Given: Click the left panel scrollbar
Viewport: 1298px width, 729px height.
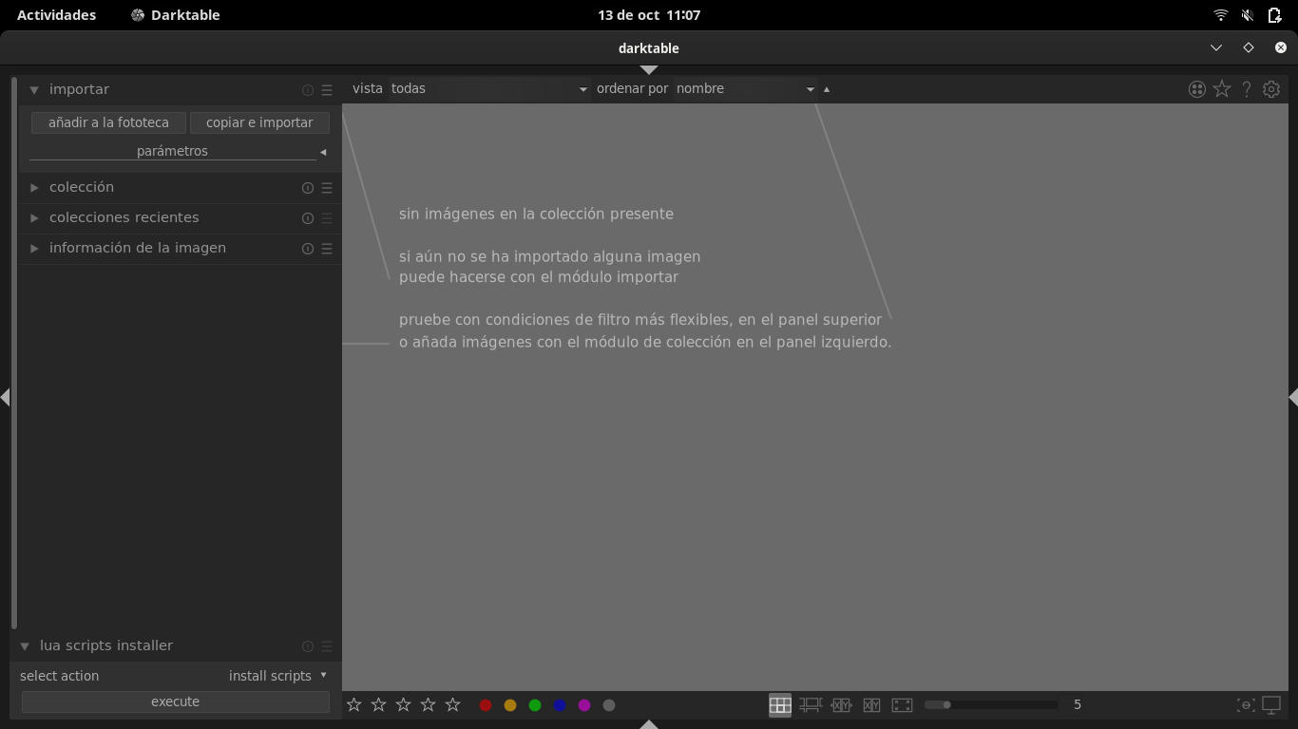Looking at the screenshot, I should click(x=14, y=353).
